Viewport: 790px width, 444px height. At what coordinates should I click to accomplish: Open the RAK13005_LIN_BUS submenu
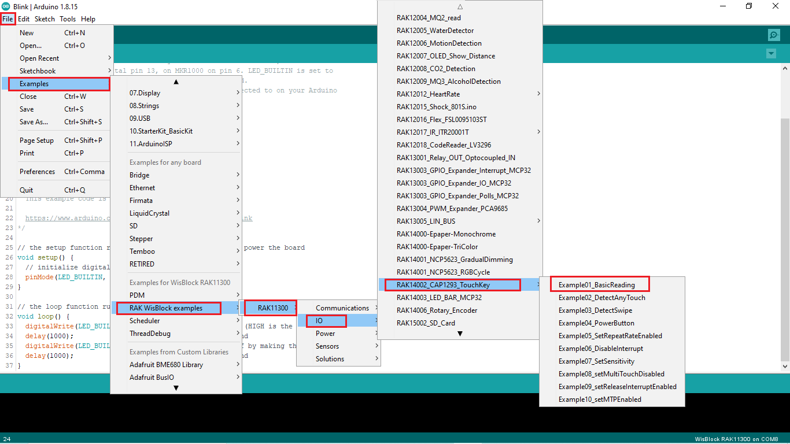(460, 221)
